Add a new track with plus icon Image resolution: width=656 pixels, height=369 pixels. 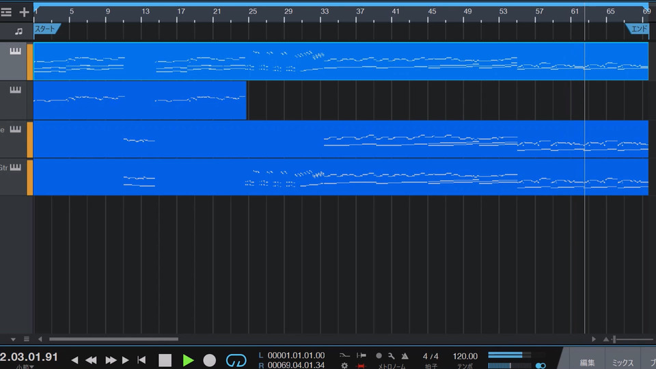[x=25, y=12]
